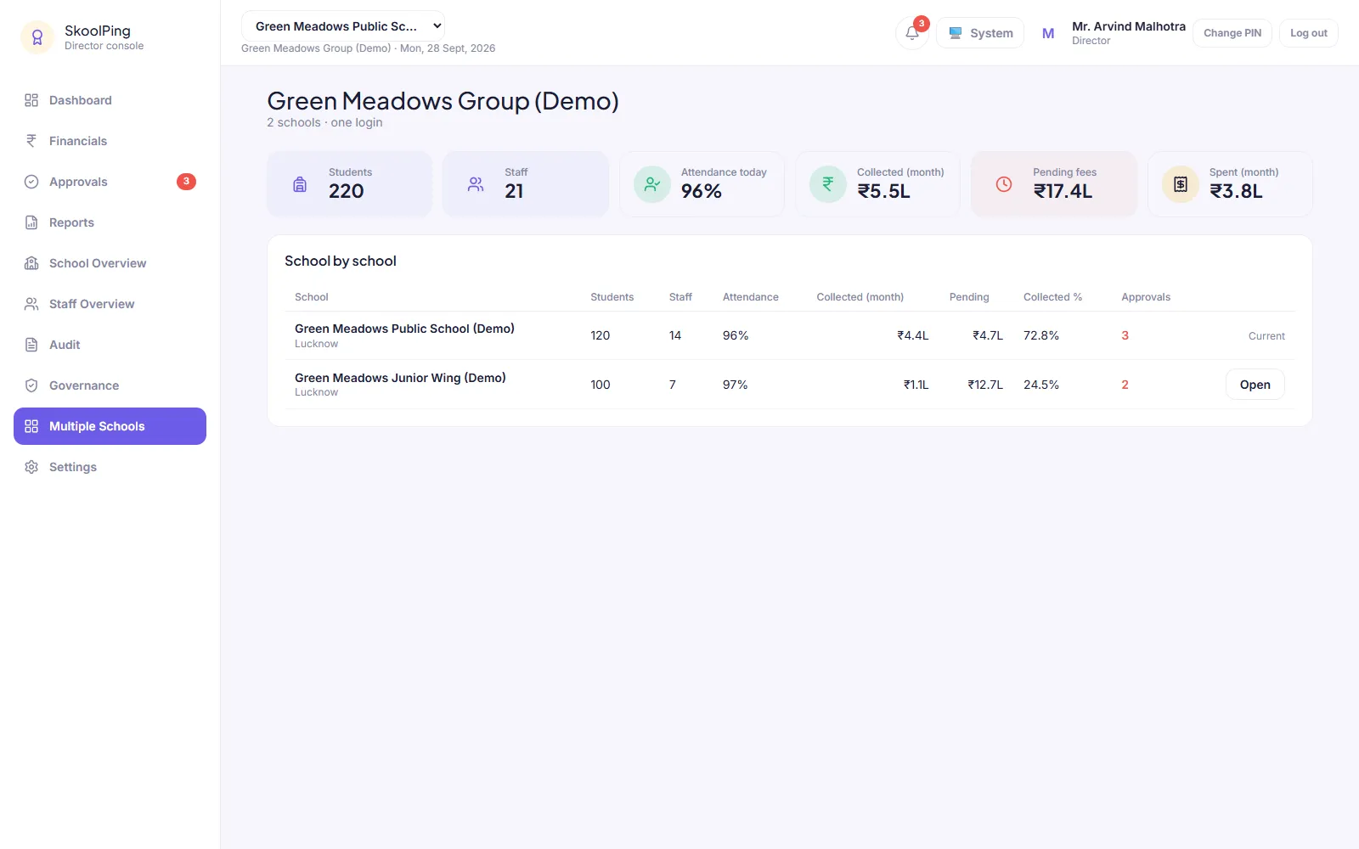Viewport: 1359px width, 849px height.
Task: Go to the Financials page label
Action: pyautogui.click(x=78, y=141)
